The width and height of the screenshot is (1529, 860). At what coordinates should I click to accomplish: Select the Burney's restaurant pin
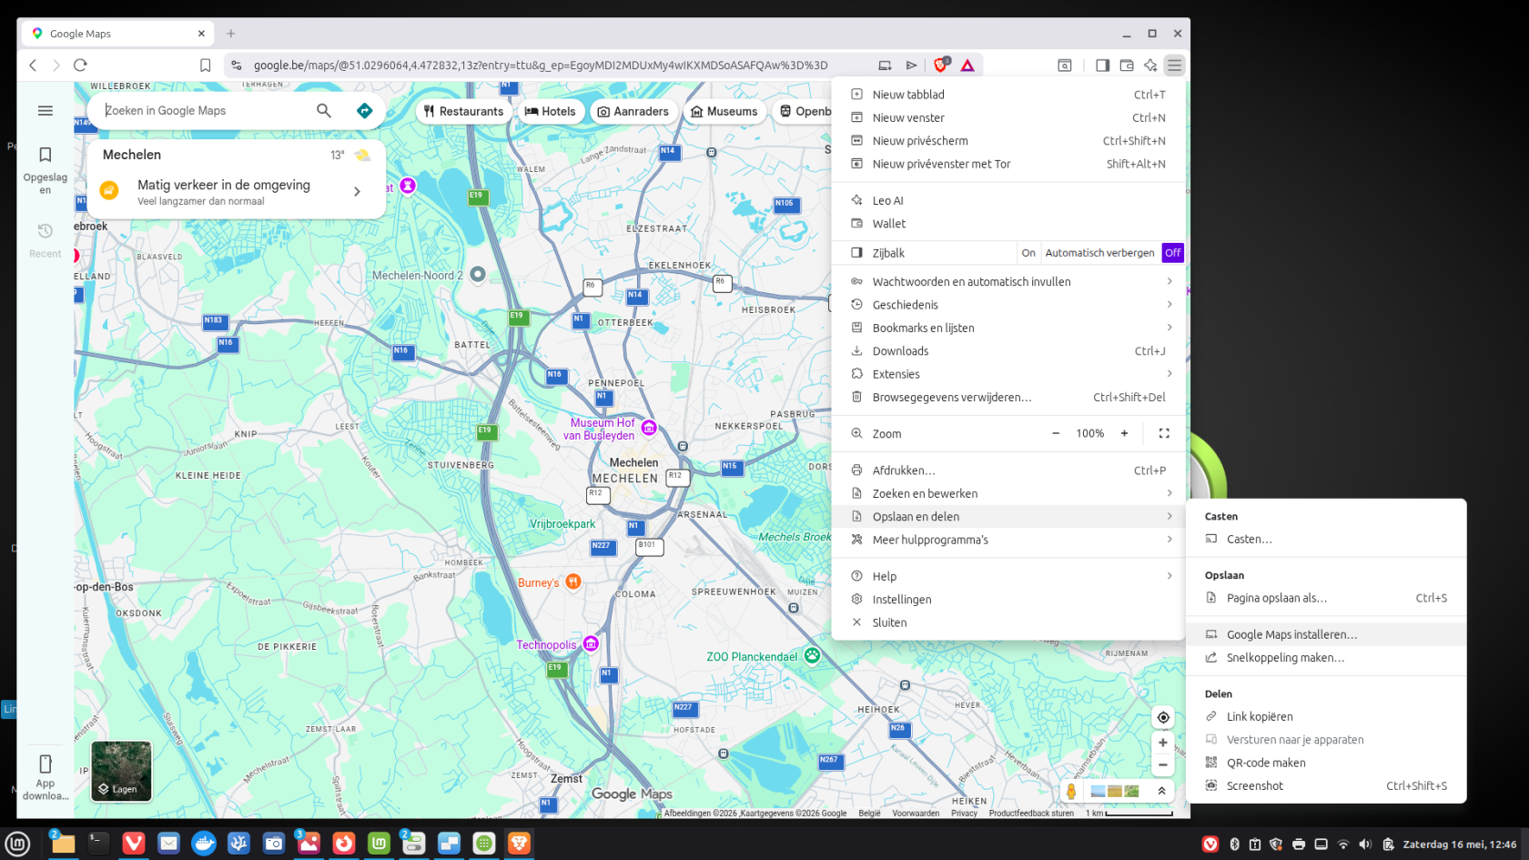573,582
